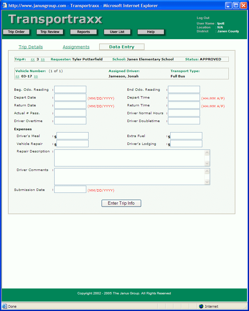Click inside the Driver Comments box
This screenshot has height=311, width=249.
129,177
